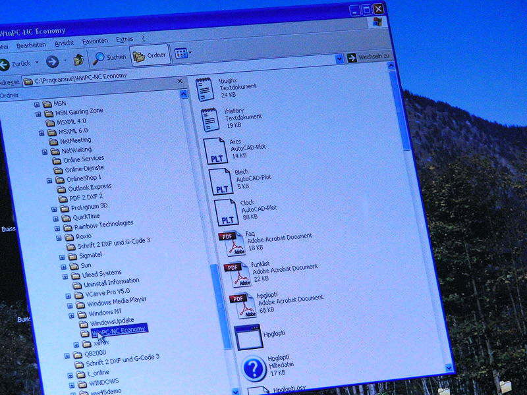
Task: Close the Ordner folder pane
Action: [x=180, y=81]
